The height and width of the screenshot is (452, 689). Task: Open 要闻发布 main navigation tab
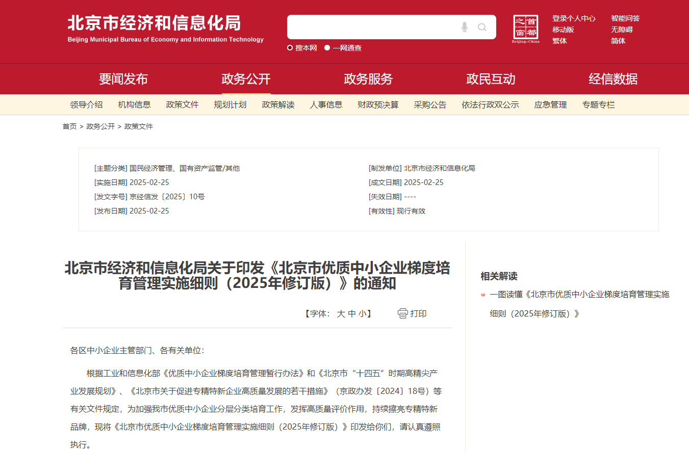coord(123,79)
